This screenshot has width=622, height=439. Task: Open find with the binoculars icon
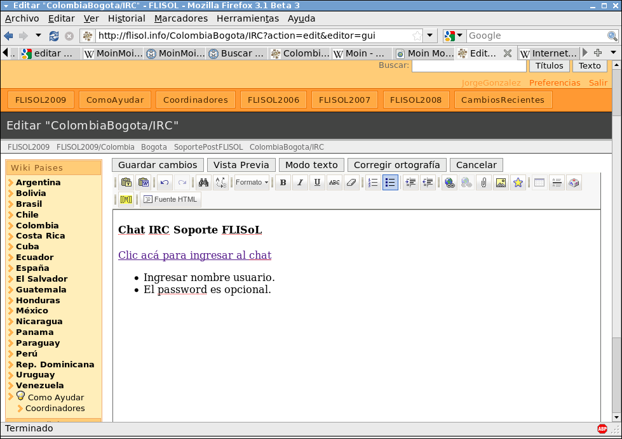point(203,183)
